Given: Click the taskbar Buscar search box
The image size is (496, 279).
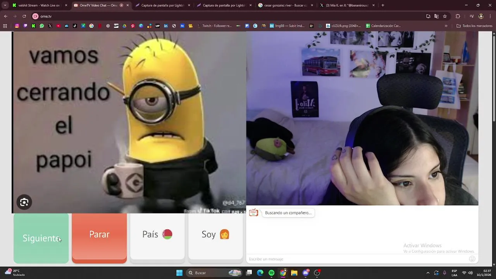Looking at the screenshot, I should (x=214, y=273).
